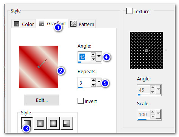The image size is (179, 137).
Task: Switch to the Gradient tab
Action: click(x=52, y=24)
